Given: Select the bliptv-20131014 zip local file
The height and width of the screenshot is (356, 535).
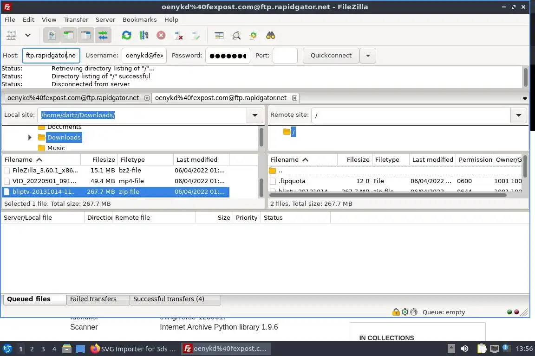Looking at the screenshot, I should pyautogui.click(x=116, y=191).
